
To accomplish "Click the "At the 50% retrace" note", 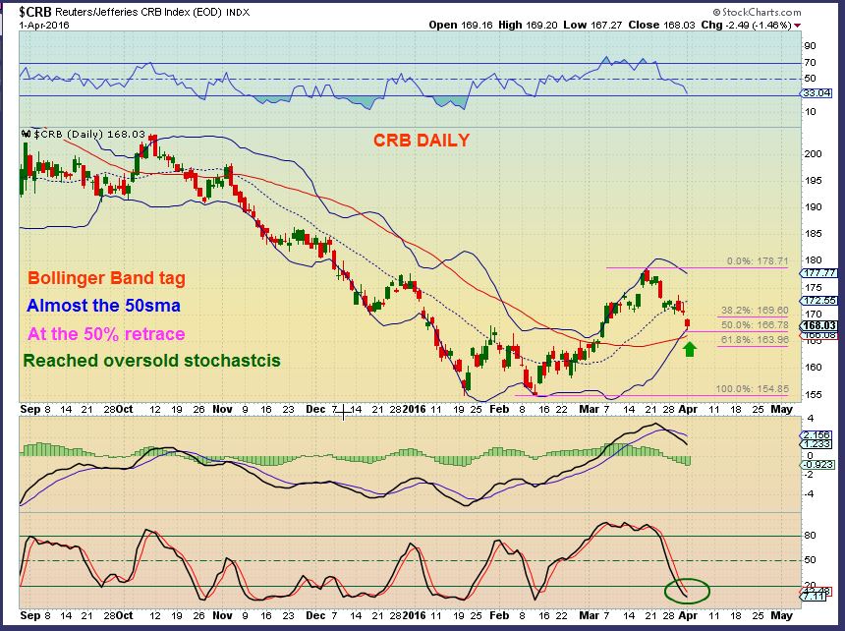I will 106,333.
